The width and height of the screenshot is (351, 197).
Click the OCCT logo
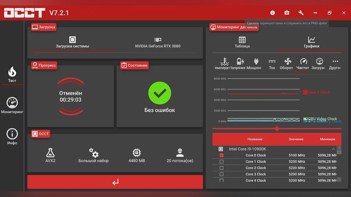tap(24, 13)
